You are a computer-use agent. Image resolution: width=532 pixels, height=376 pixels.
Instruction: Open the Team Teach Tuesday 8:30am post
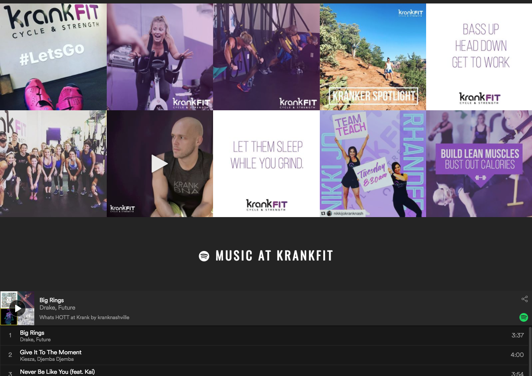tap(373, 164)
